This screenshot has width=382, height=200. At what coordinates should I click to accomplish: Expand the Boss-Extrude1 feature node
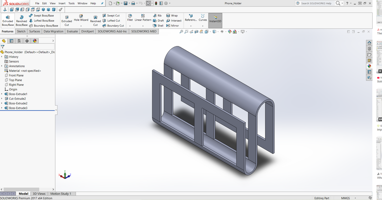click(x=2, y=94)
